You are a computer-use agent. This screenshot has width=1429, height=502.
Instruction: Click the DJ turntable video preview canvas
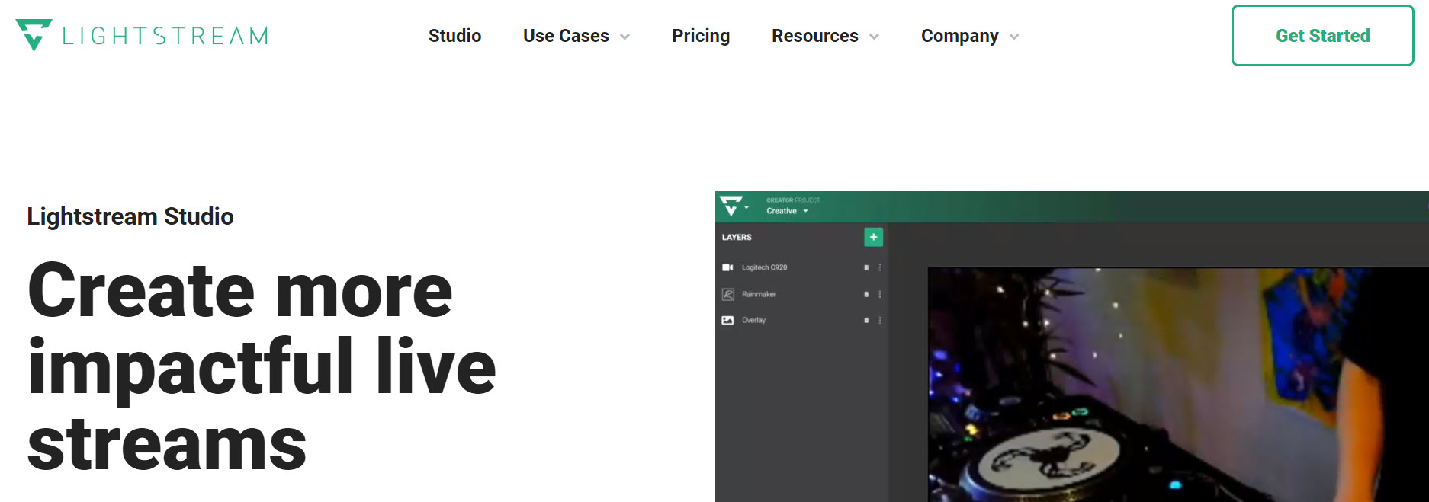[1178, 385]
